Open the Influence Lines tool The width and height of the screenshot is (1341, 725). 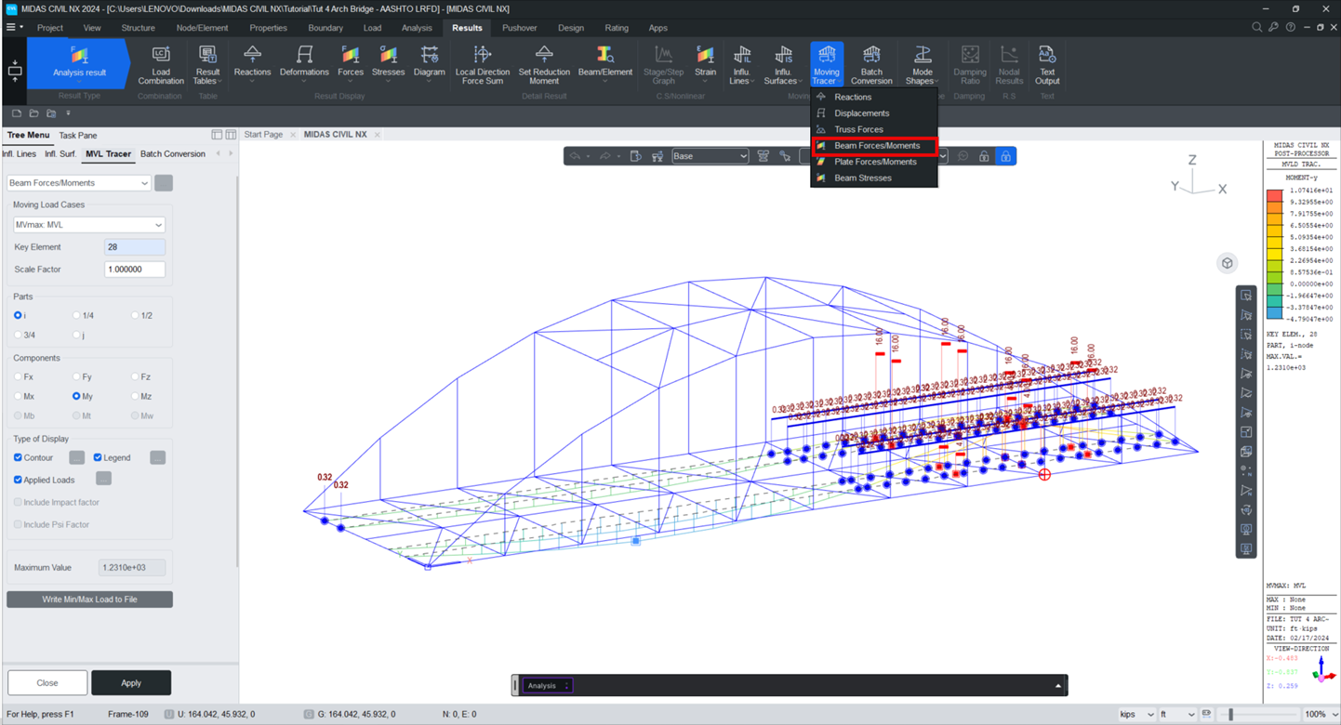point(741,65)
